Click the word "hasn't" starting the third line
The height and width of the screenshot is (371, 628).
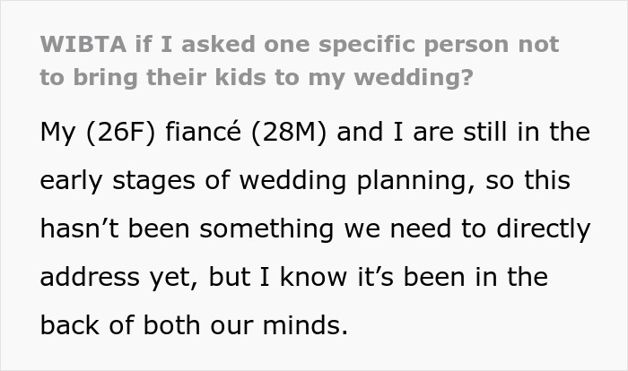point(77,229)
